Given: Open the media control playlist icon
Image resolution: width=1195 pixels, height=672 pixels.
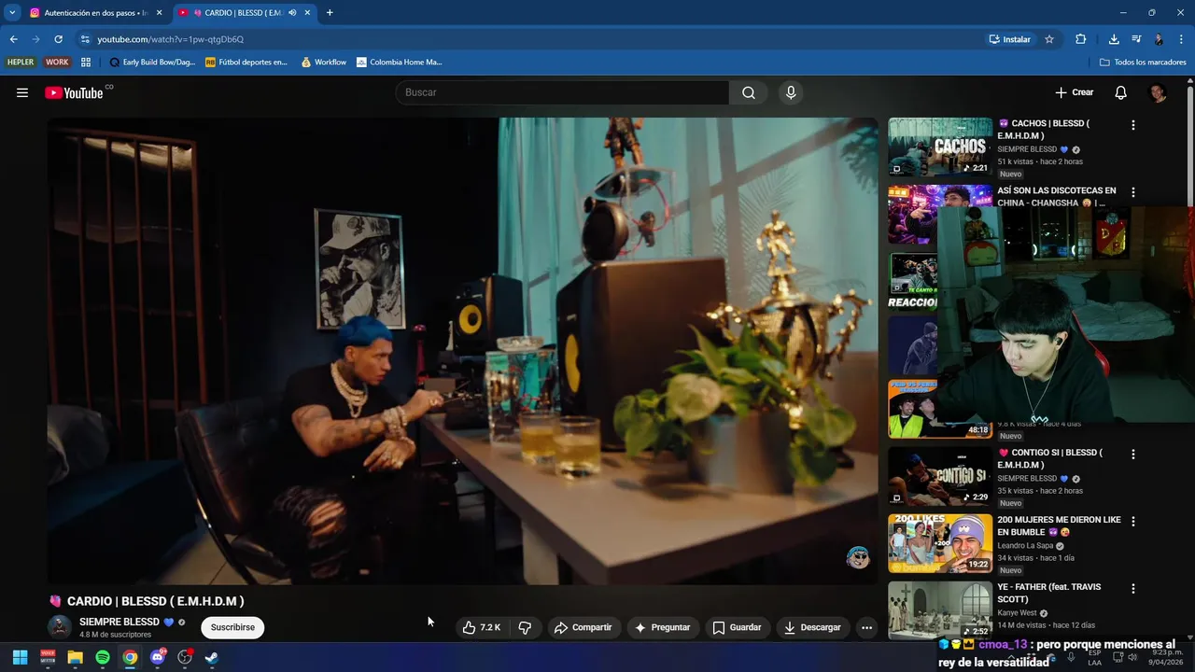Looking at the screenshot, I should pos(1136,39).
